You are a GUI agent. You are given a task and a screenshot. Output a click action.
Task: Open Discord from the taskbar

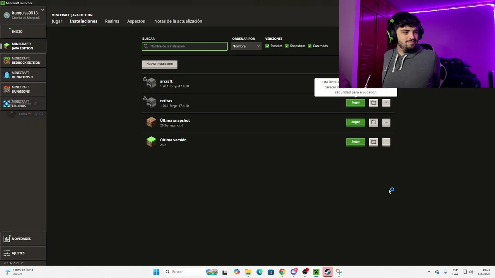pyautogui.click(x=294, y=272)
